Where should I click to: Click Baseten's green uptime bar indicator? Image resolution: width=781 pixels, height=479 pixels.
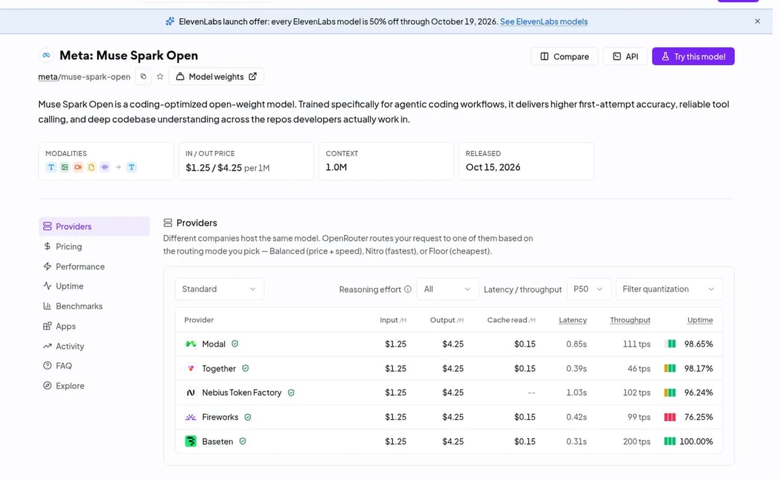tap(670, 441)
